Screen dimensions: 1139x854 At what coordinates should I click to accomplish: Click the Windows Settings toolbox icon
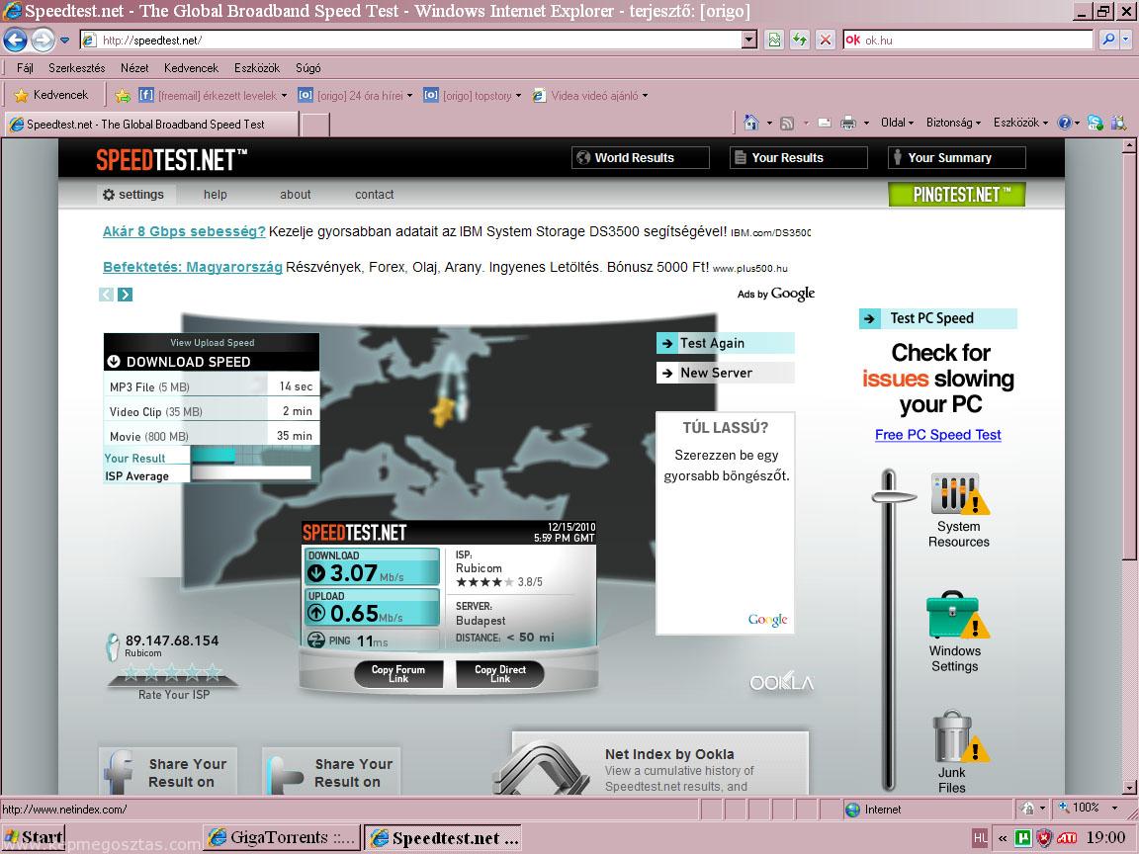955,617
